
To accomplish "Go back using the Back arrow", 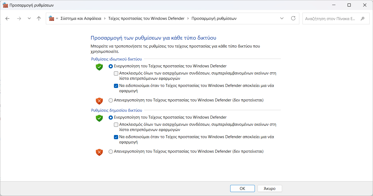I will coord(7,18).
